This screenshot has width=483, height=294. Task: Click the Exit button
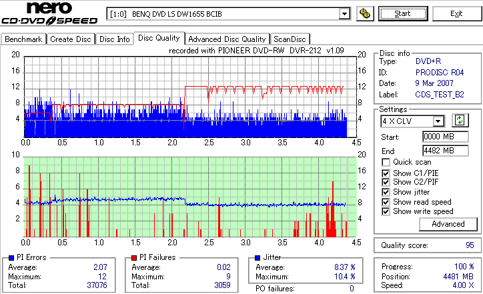456,14
